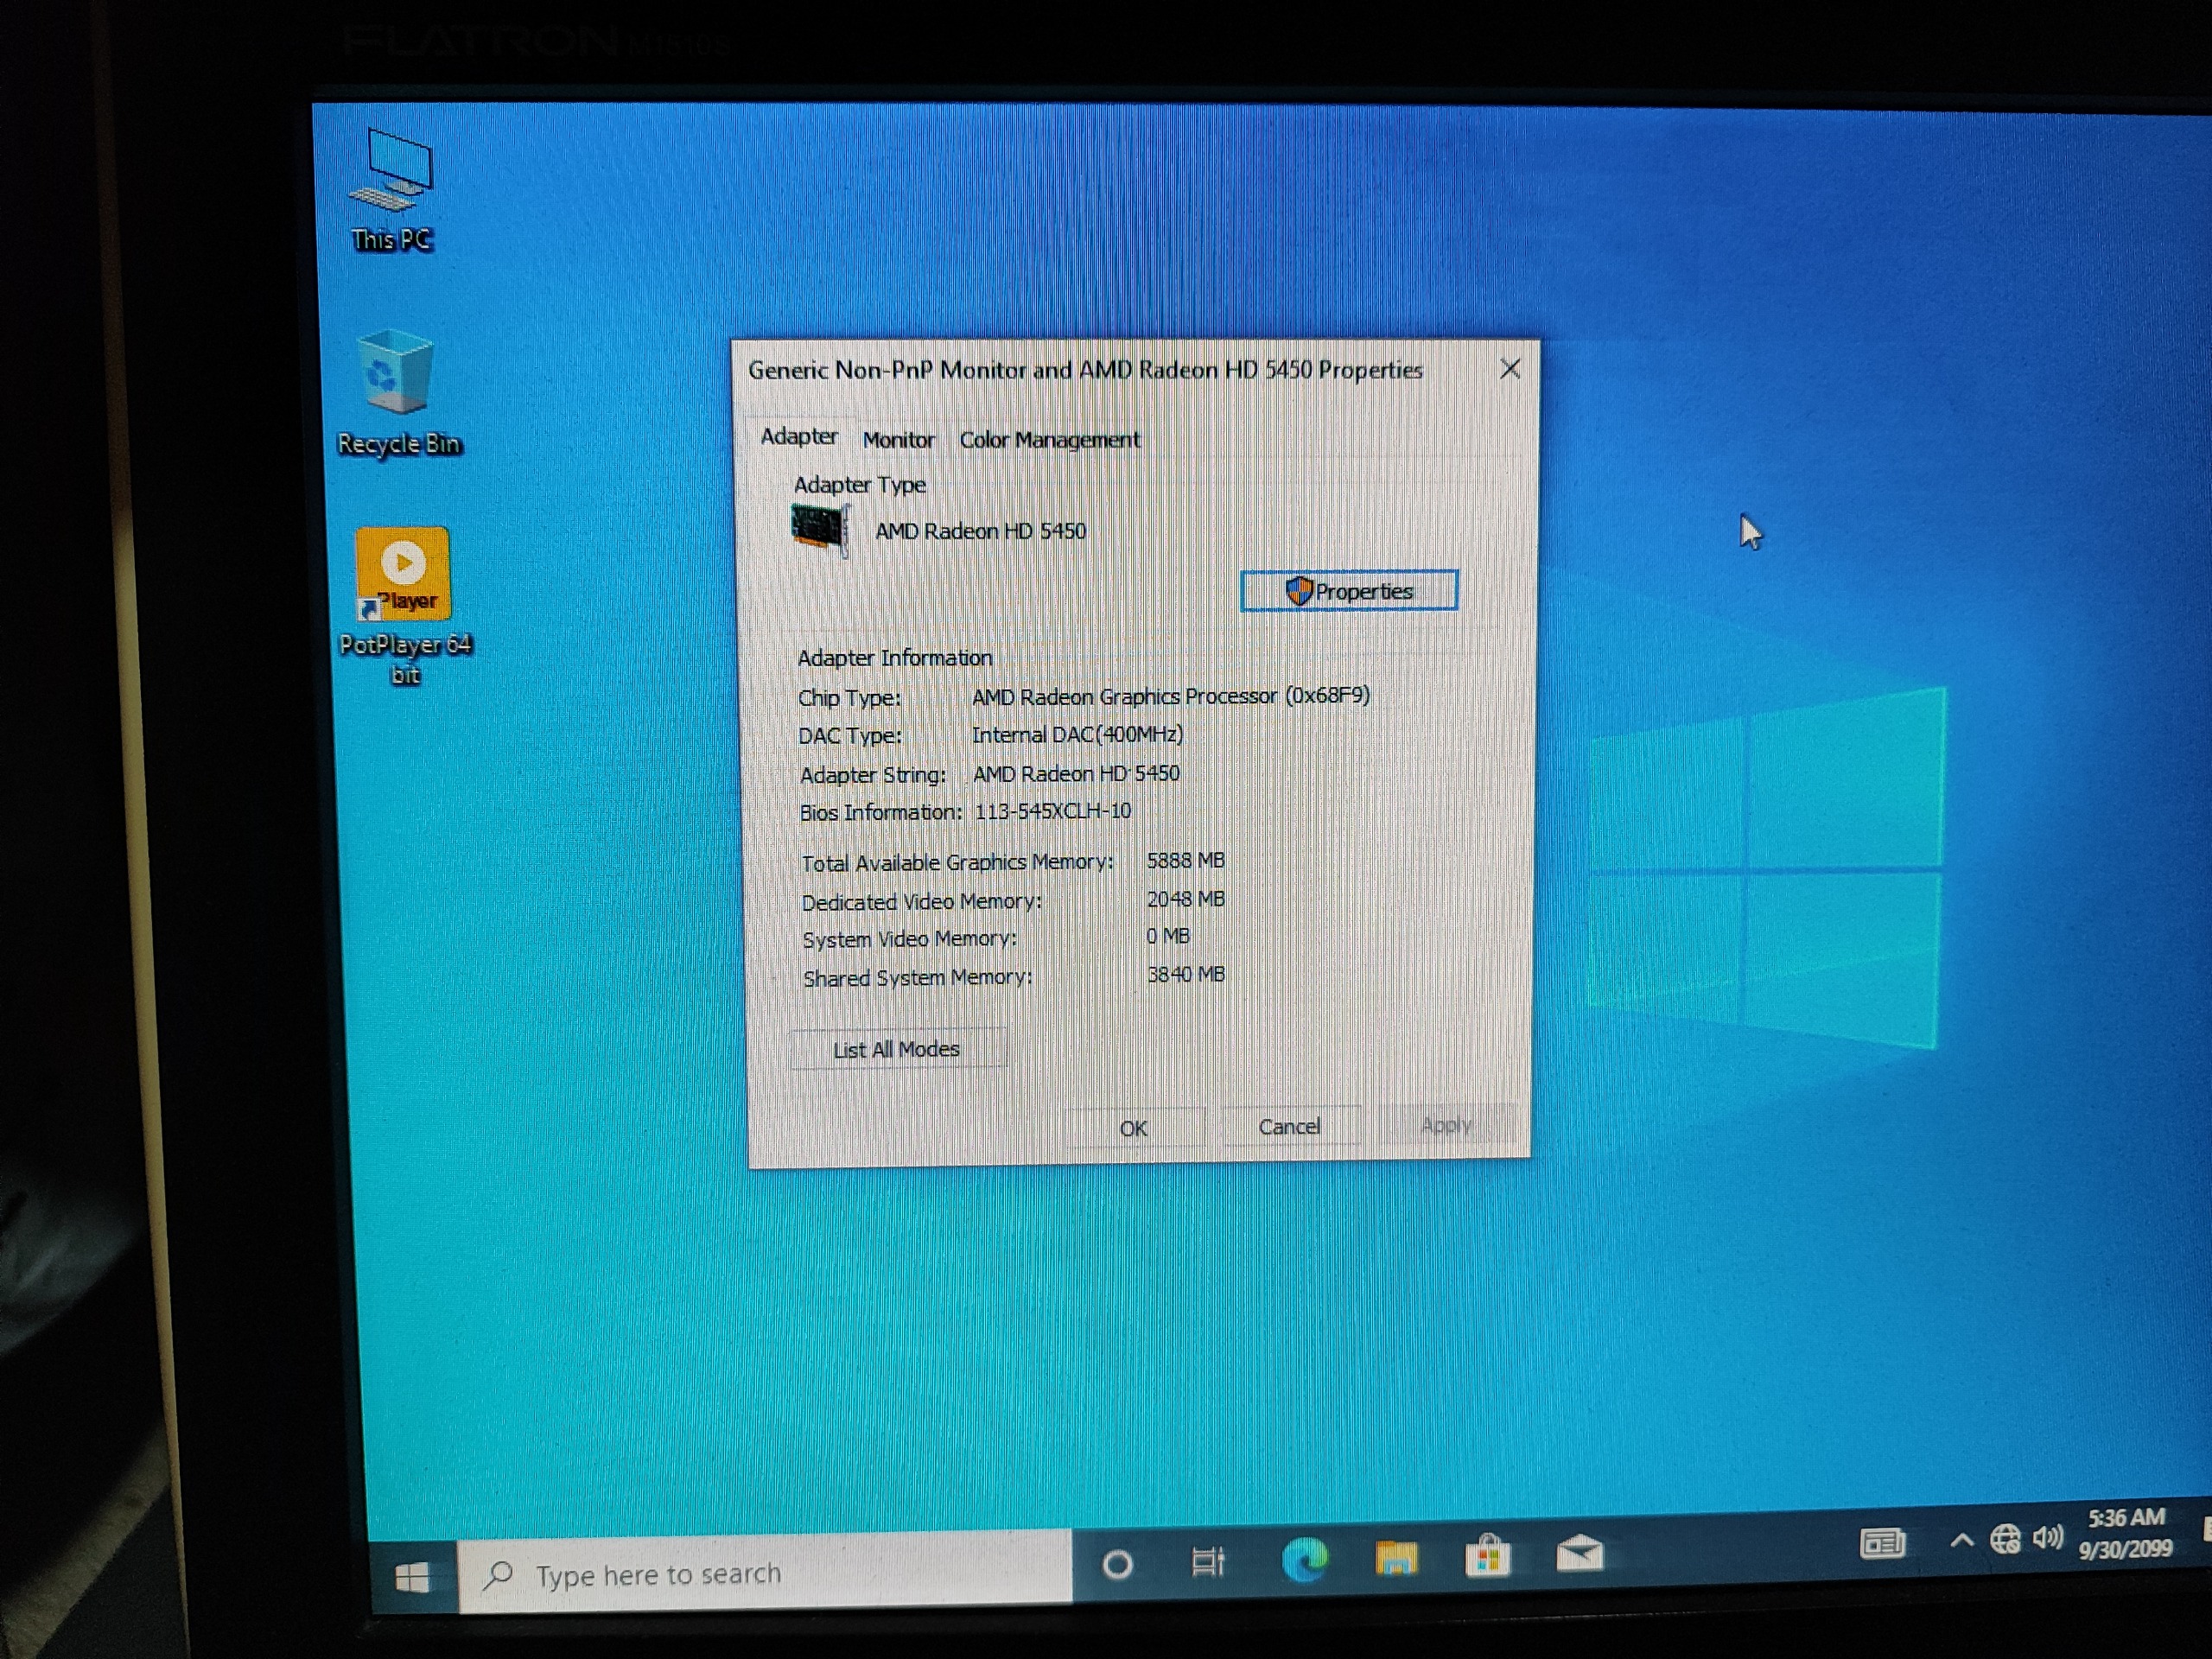Open File Explorer from the taskbar
Screen dimensions: 2212x1659
point(1396,1557)
